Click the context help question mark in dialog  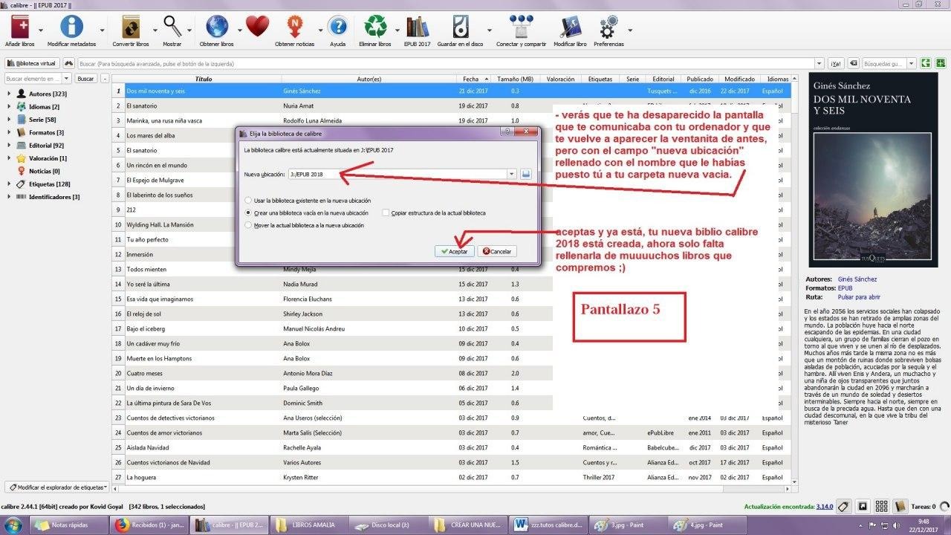tap(507, 132)
